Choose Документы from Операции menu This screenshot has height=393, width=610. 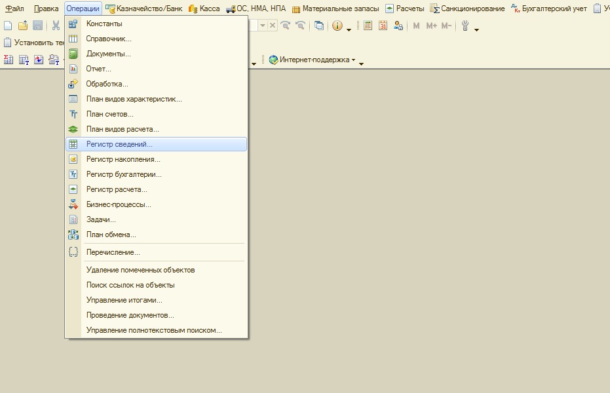(x=109, y=54)
